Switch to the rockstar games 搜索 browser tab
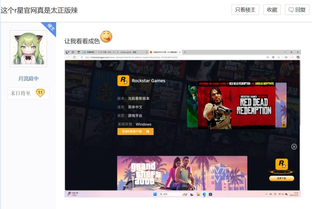312x209 pixels. [x=132, y=52]
